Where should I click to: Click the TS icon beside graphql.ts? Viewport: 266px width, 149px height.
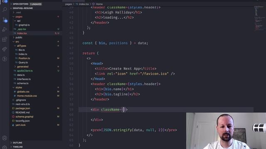pyautogui.click(x=16, y=25)
